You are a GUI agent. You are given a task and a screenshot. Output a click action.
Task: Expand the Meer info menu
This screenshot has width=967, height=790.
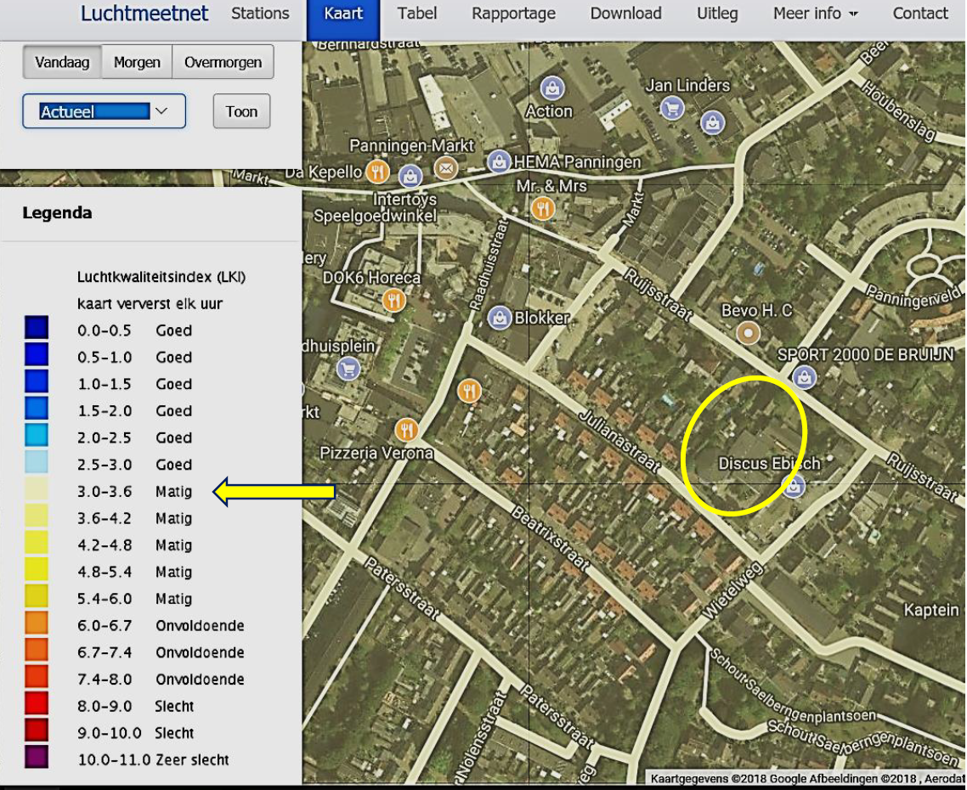pyautogui.click(x=815, y=14)
